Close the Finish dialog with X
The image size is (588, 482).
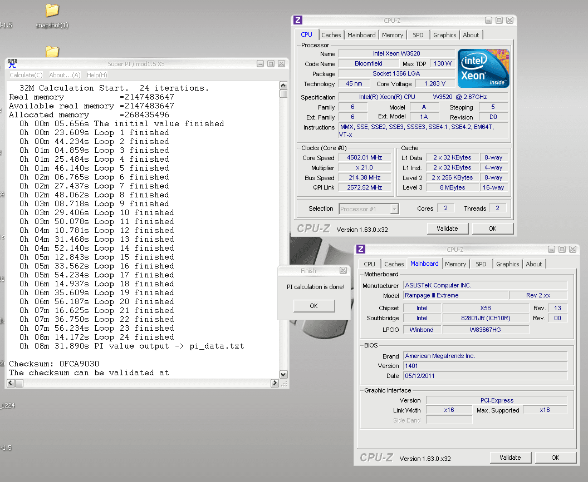click(343, 270)
